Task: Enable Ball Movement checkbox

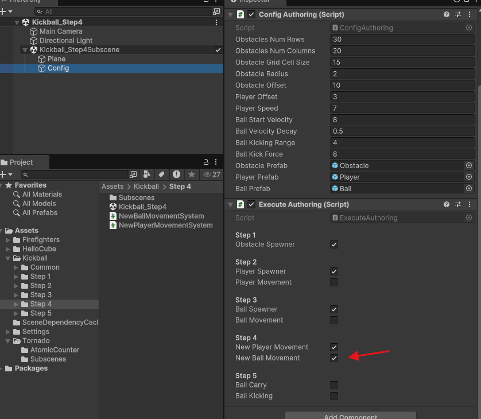Action: 334,320
